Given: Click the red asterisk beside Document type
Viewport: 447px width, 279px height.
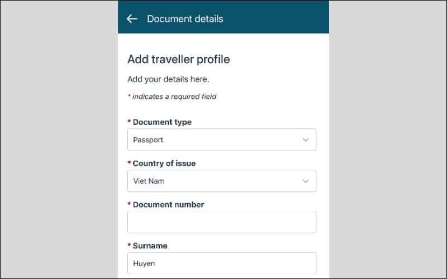Looking at the screenshot, I should pos(129,122).
